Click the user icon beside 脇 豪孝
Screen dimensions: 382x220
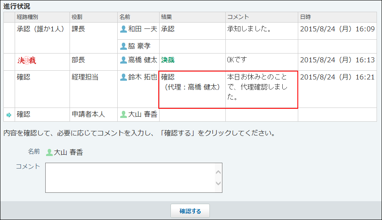pos(124,46)
